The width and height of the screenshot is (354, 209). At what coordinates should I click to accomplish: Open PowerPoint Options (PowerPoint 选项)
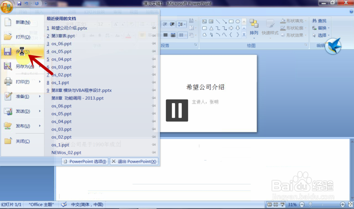tap(85, 161)
